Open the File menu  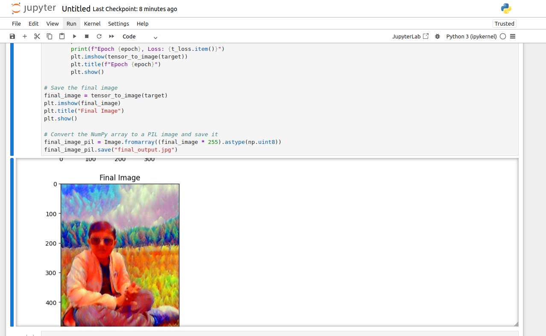pos(16,23)
